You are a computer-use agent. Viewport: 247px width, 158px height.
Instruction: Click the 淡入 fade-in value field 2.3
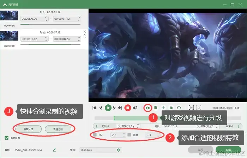click(x=118, y=135)
